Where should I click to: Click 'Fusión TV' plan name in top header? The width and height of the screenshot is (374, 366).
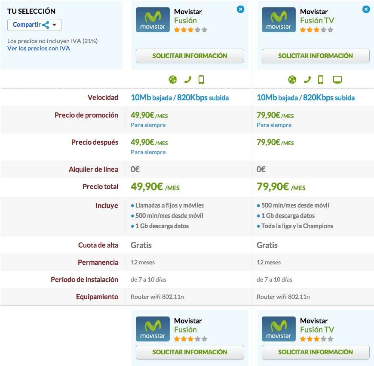point(317,21)
